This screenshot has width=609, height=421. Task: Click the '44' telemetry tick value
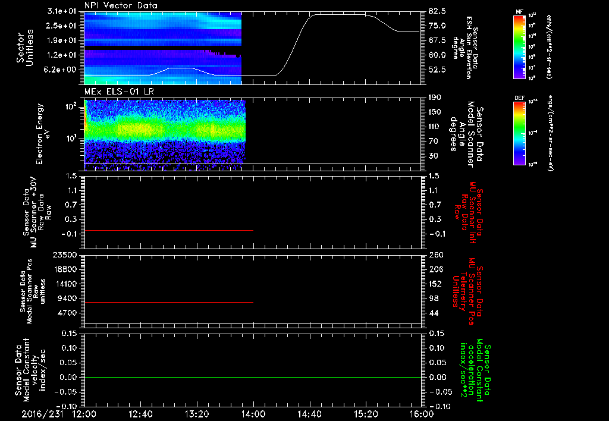click(434, 313)
